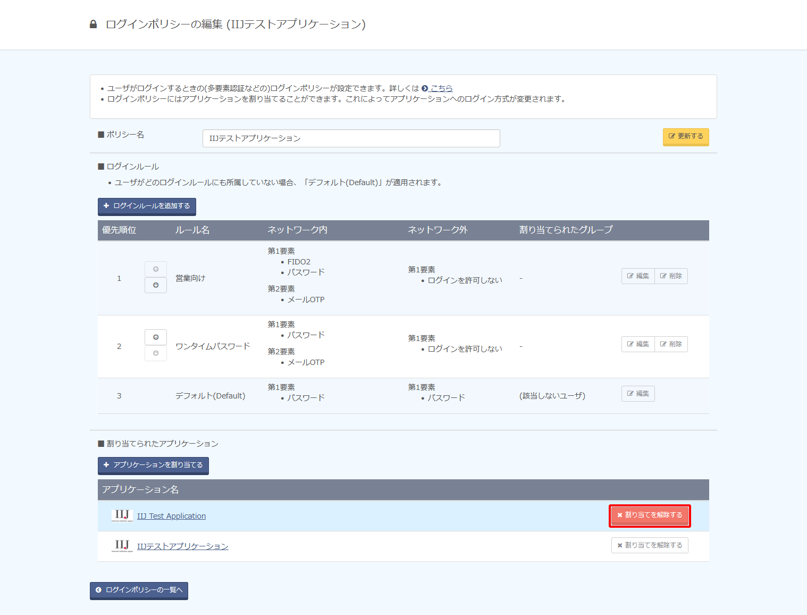Screen dimensions: 807x615
Task: Click the IIJ logo beside IIJ Test Application
Action: [122, 516]
